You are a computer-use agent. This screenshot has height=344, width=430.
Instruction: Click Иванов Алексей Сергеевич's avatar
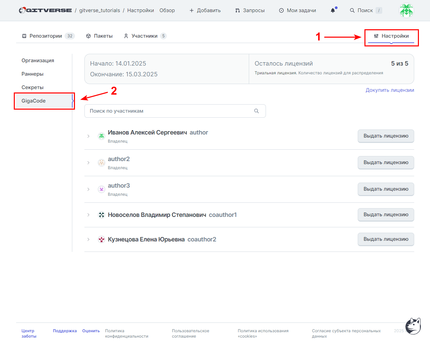pyautogui.click(x=102, y=136)
